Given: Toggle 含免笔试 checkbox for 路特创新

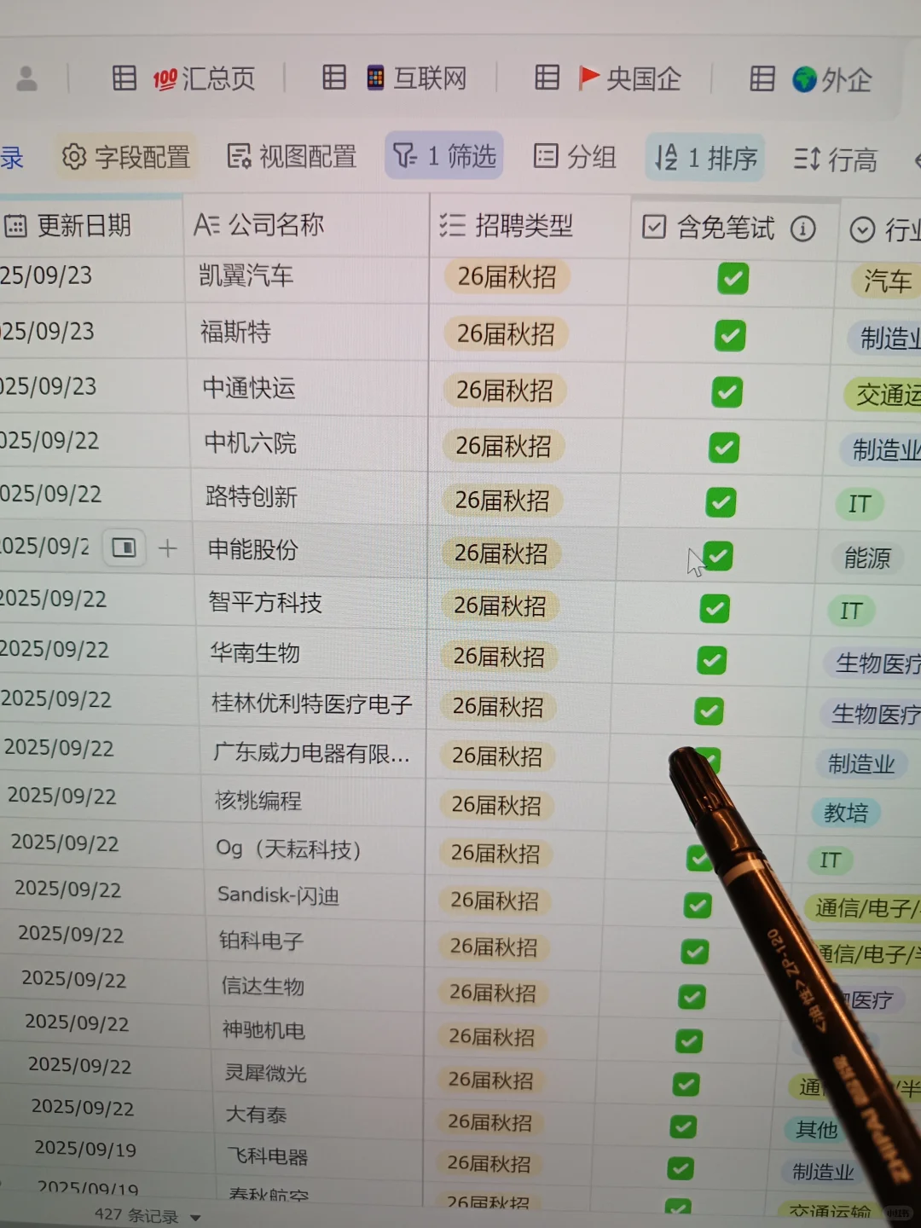Looking at the screenshot, I should pos(721,502).
